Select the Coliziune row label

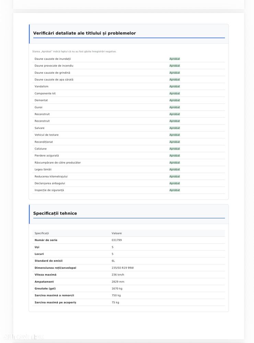(x=41, y=149)
